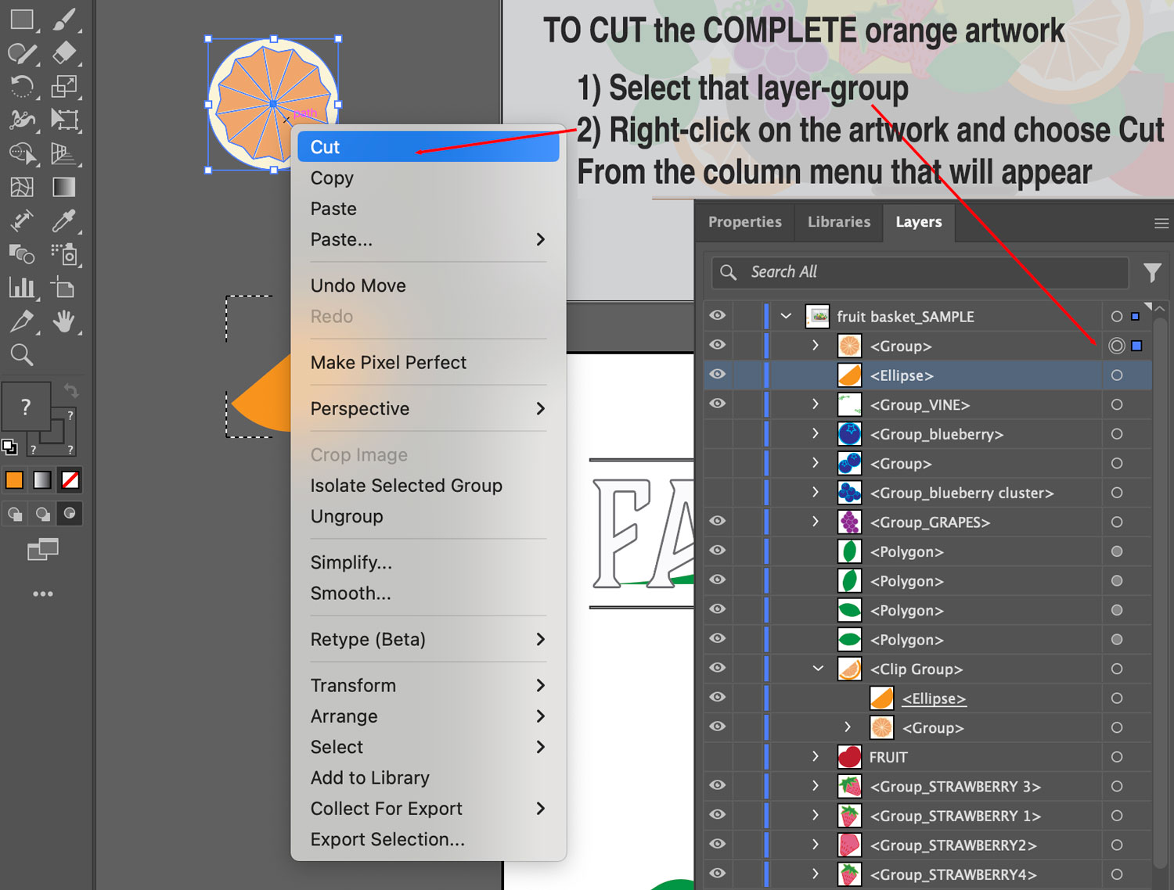This screenshot has height=890, width=1174.
Task: Hide the Group_STRAWBERRY 3 layer
Action: click(x=717, y=786)
